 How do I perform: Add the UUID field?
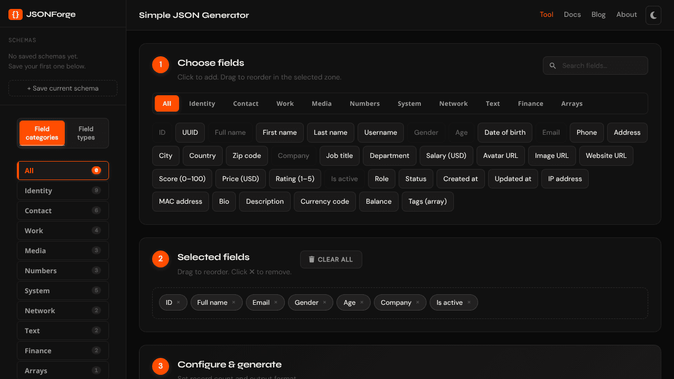point(190,133)
